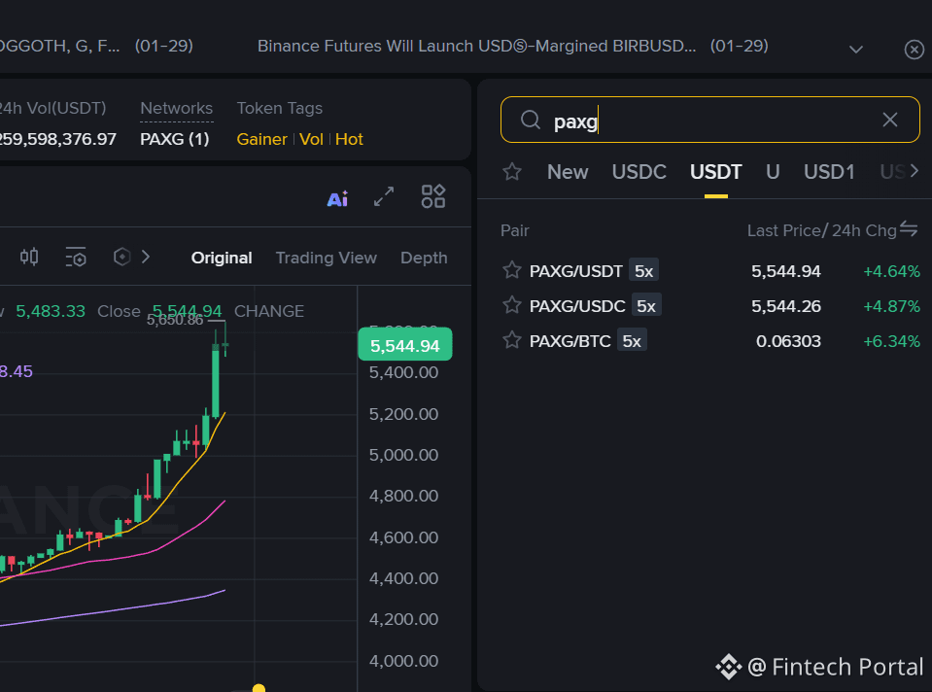
Task: Click the Last Price/ 24h Chg header
Action: pos(821,230)
